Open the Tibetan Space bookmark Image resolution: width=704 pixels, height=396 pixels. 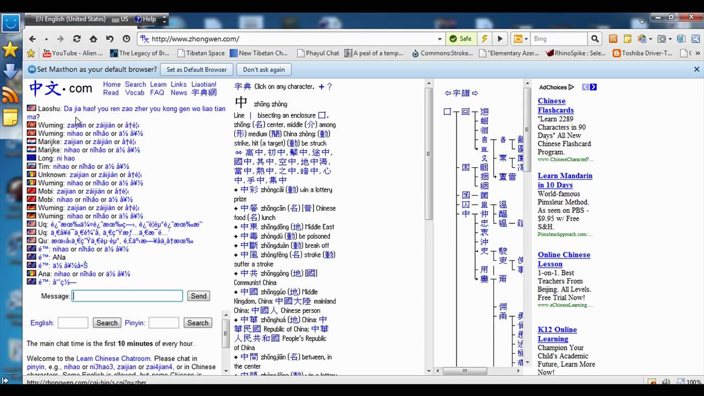coord(201,53)
